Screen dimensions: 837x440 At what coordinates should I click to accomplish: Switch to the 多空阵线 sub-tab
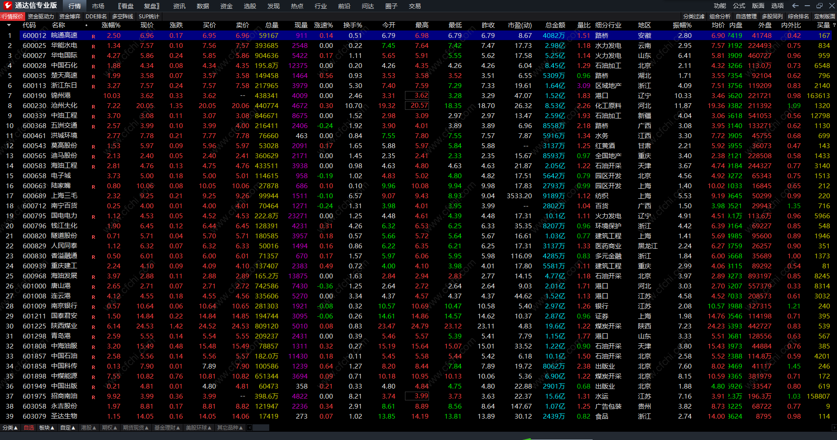coord(123,17)
